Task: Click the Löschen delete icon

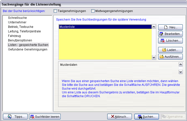Action: [x=163, y=41]
